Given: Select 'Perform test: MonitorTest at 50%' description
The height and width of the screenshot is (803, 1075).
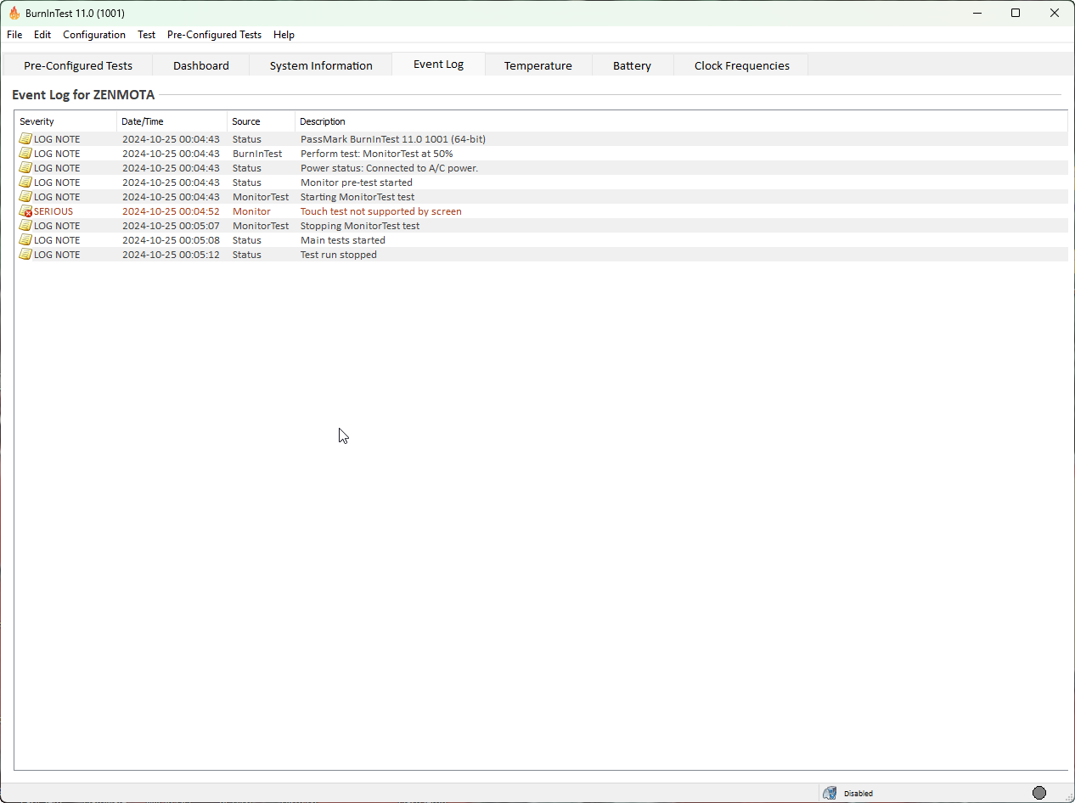Looking at the screenshot, I should [x=377, y=154].
